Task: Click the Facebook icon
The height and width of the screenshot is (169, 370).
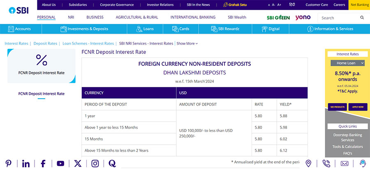Action: pyautogui.click(x=43, y=163)
